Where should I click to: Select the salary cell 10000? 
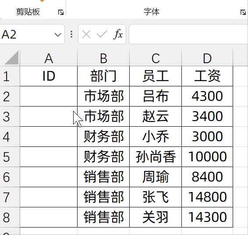point(207,157)
